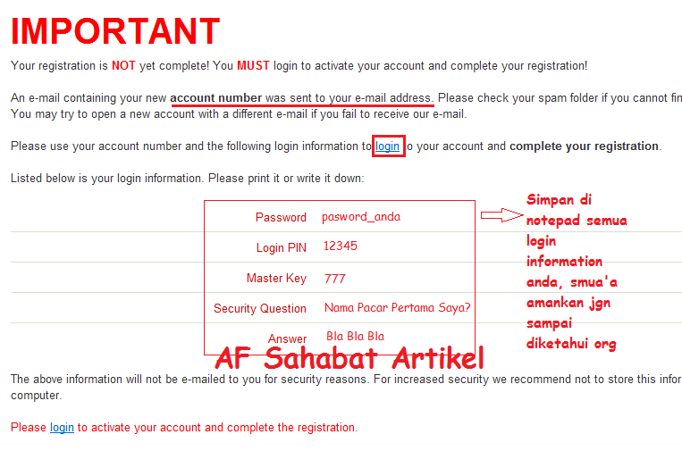
Task: Click the bold complete your registration text
Action: click(x=585, y=146)
